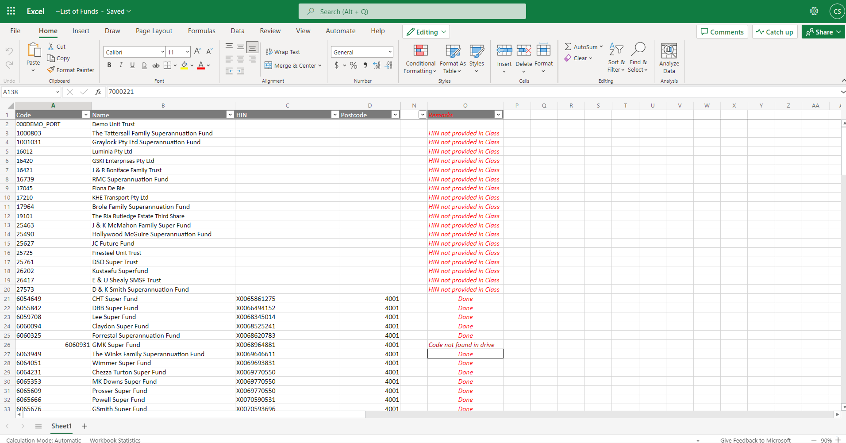The image size is (846, 443).
Task: Expand the font name Calibri dropdown
Action: [x=162, y=52]
